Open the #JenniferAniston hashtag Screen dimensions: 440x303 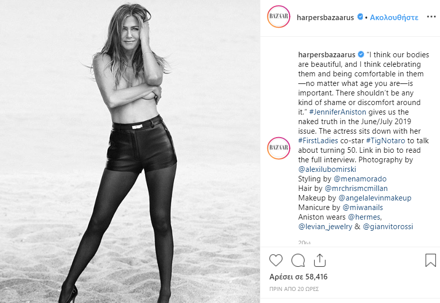click(338, 112)
